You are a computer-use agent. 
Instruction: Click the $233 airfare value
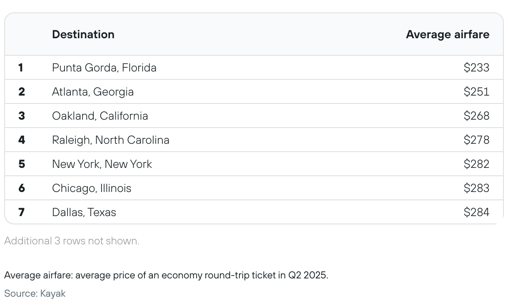[x=476, y=68]
